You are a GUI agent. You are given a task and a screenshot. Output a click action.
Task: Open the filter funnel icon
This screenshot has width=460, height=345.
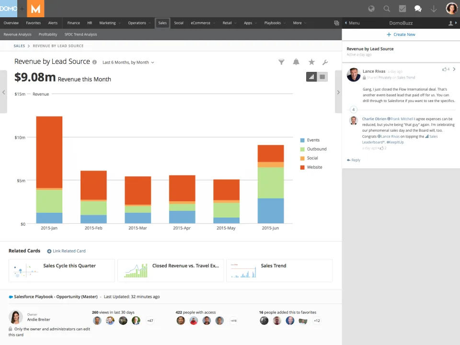[x=281, y=62]
